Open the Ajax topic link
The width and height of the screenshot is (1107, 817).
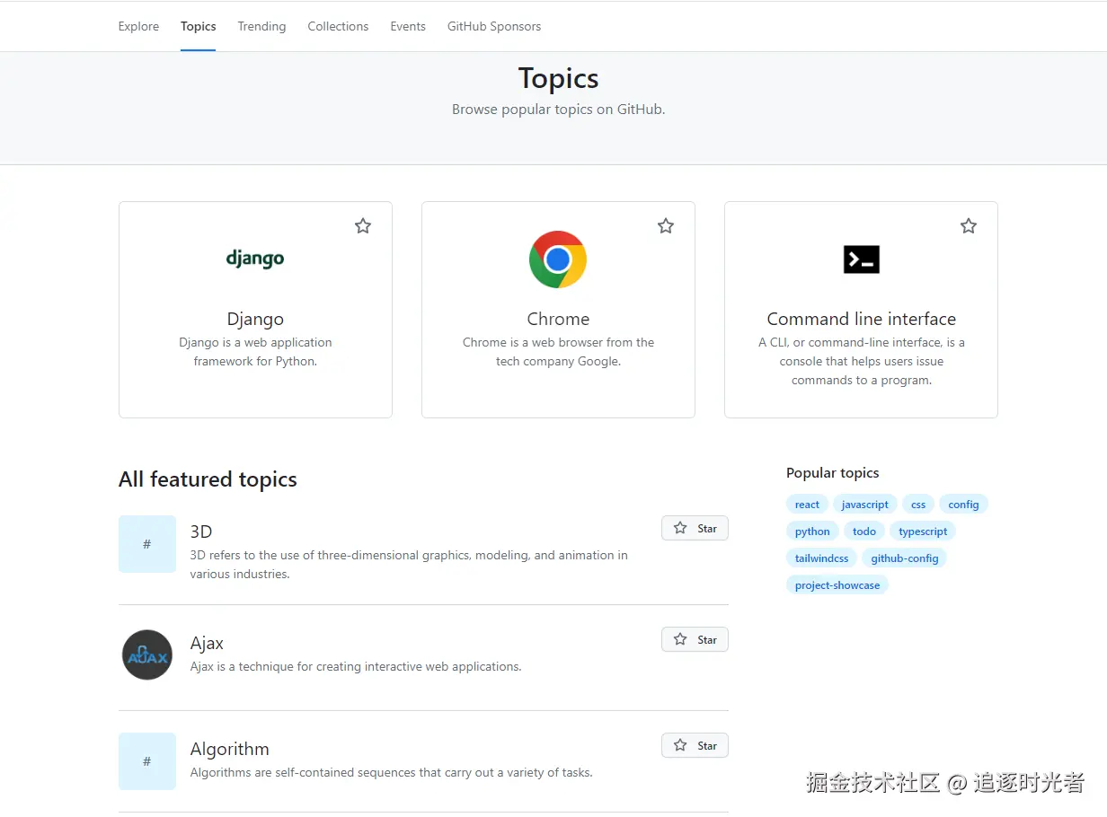[207, 643]
